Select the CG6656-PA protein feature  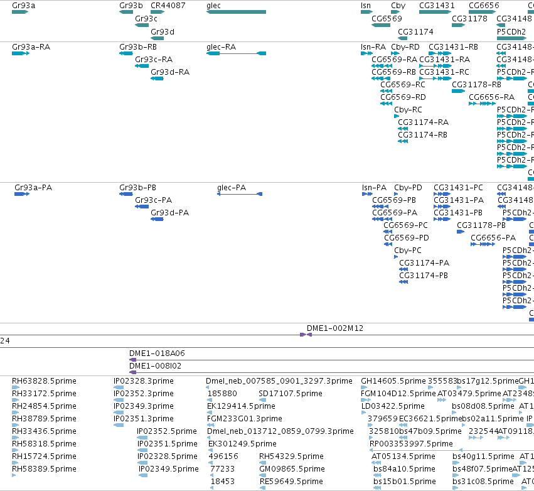[483, 244]
